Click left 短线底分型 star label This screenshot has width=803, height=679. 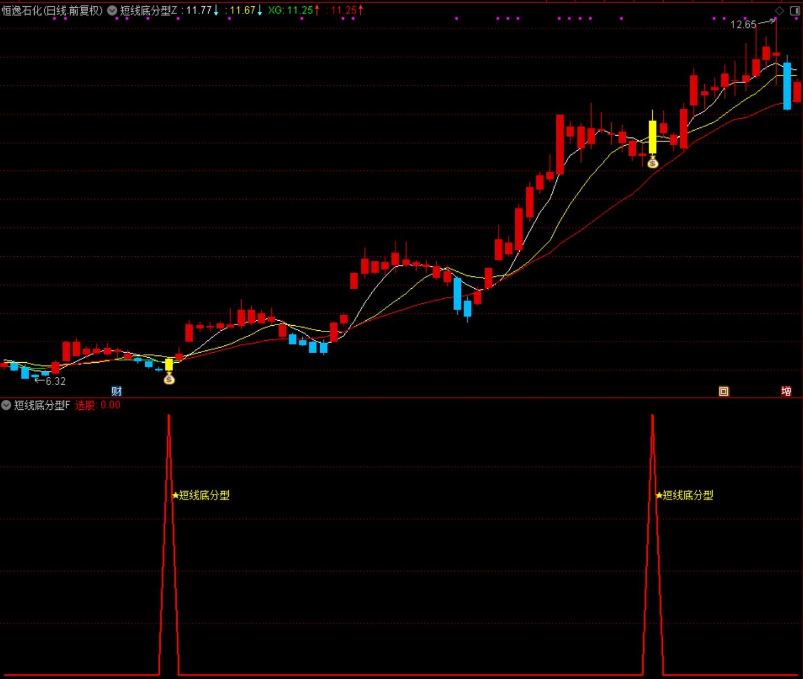point(201,495)
